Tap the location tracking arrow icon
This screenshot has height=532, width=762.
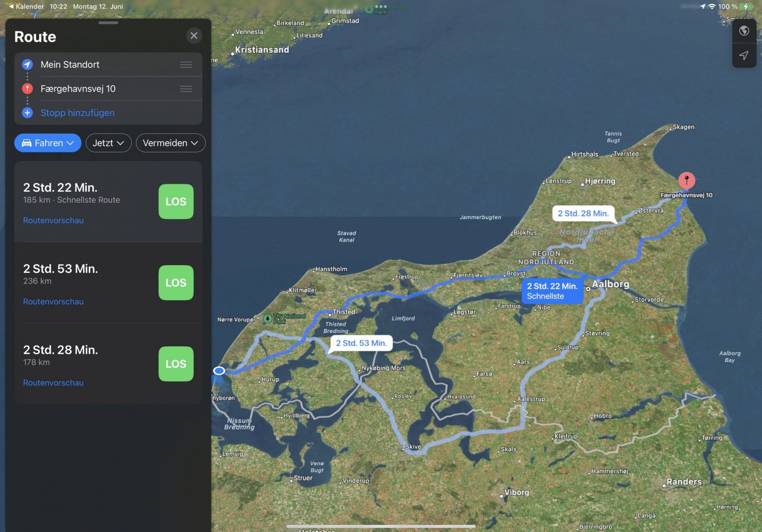(744, 55)
